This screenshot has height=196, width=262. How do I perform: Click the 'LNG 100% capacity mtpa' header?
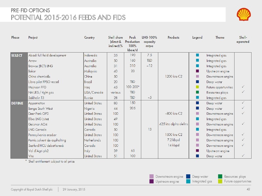click(149, 42)
